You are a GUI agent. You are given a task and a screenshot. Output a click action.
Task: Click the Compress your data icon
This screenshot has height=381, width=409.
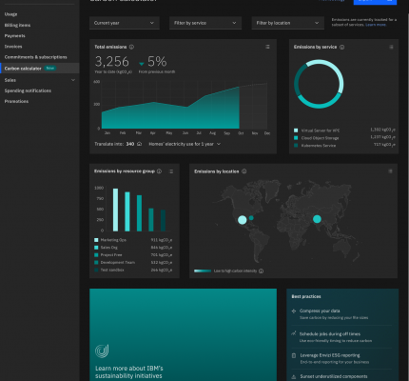click(294, 311)
